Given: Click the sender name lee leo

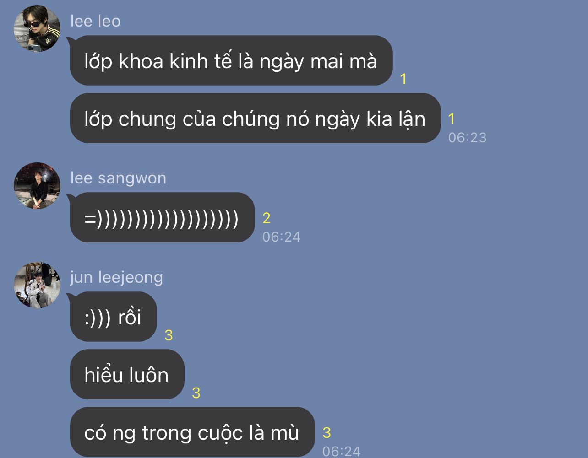Looking at the screenshot, I should pyautogui.click(x=95, y=21).
